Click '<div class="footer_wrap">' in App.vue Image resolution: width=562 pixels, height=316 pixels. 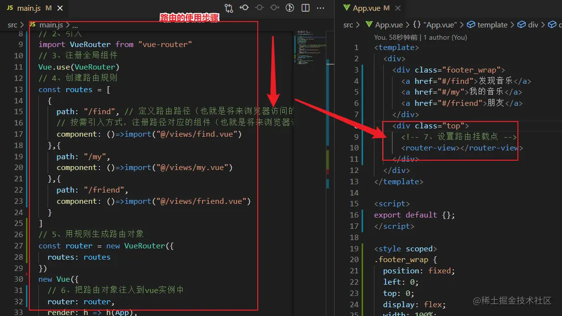point(448,70)
